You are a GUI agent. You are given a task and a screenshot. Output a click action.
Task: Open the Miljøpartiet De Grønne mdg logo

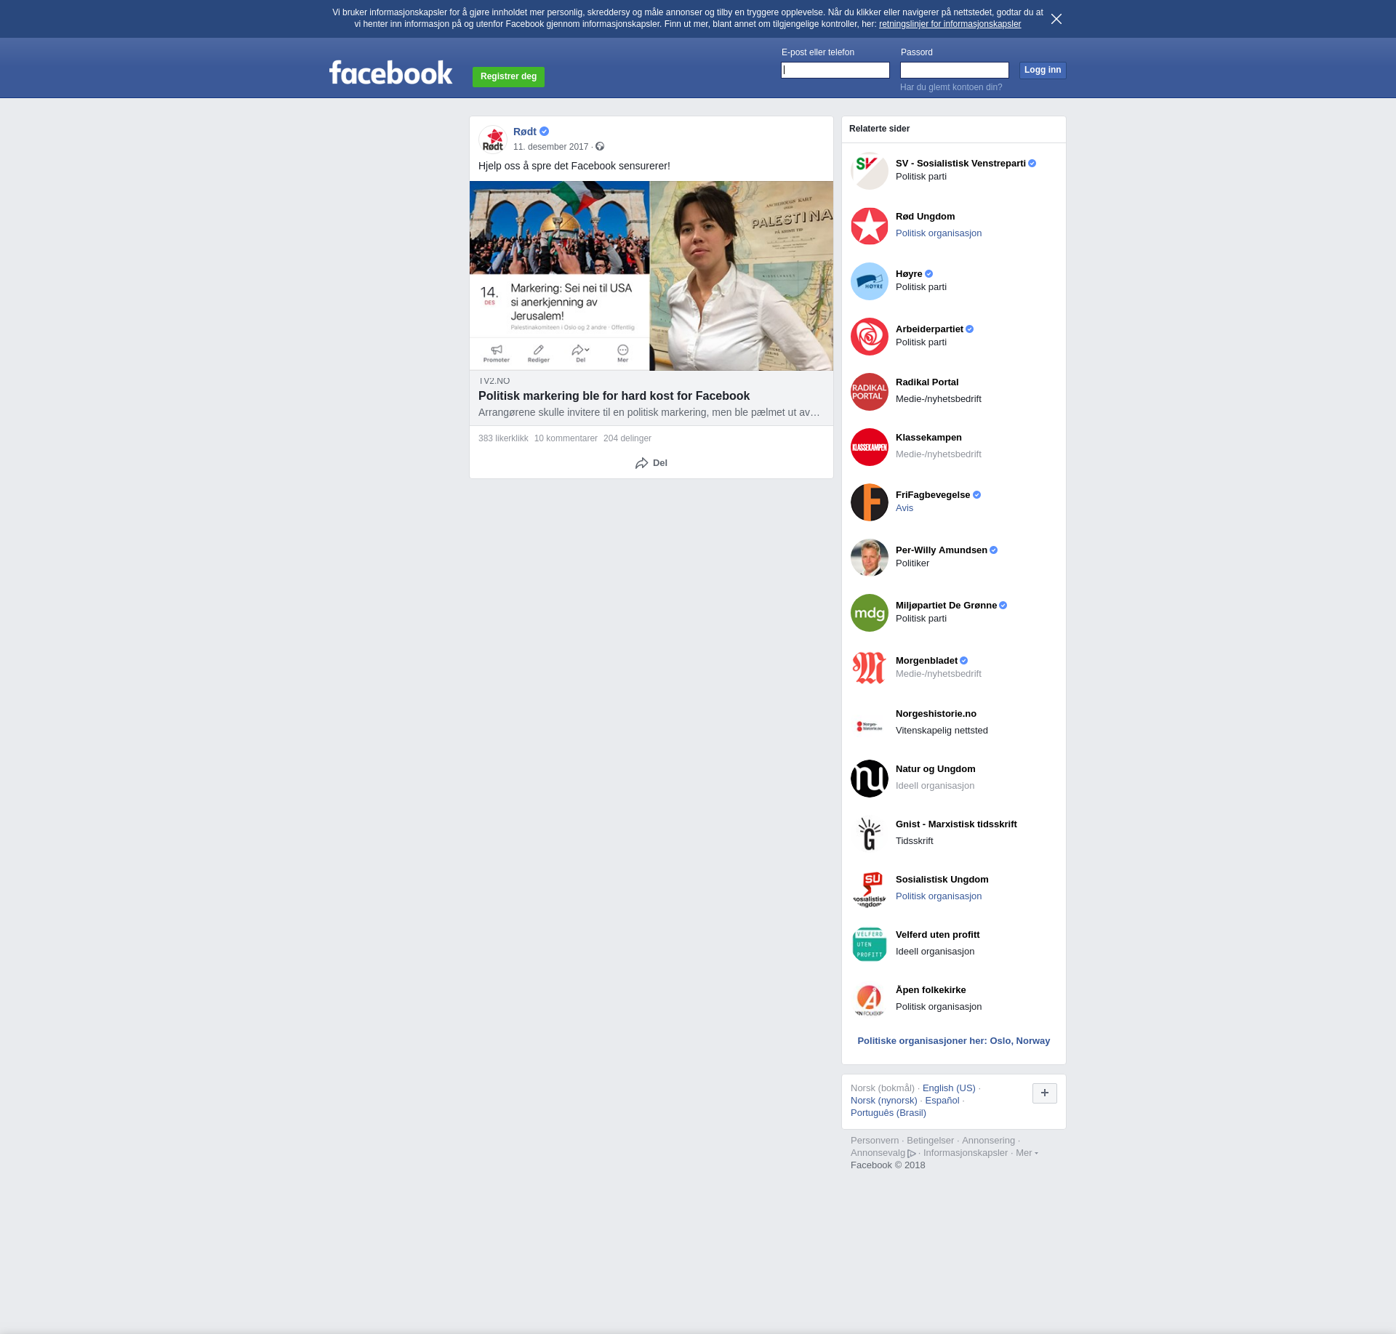tap(870, 613)
